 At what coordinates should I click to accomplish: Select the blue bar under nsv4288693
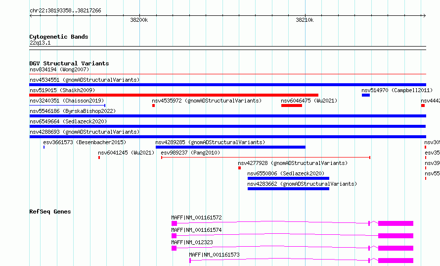[227, 137]
